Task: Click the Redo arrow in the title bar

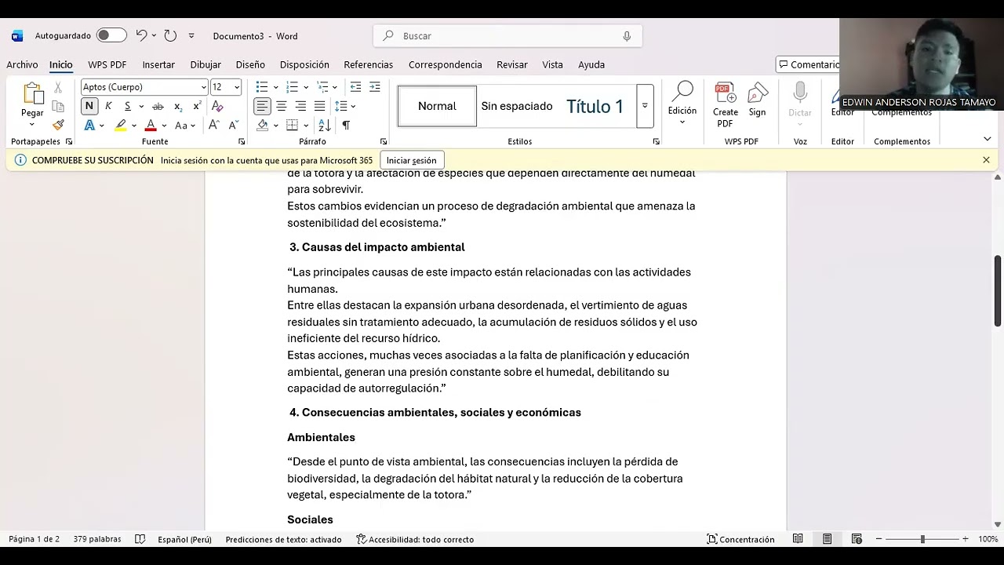Action: pyautogui.click(x=170, y=35)
